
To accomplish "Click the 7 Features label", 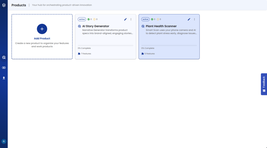I will 86,54.
